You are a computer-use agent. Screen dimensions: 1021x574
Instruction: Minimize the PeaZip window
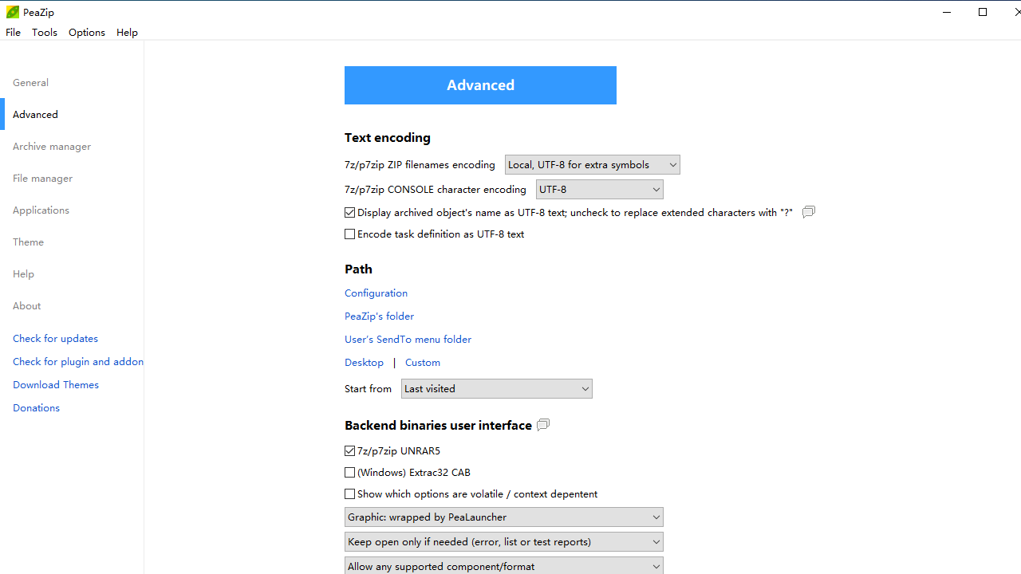[x=947, y=12]
